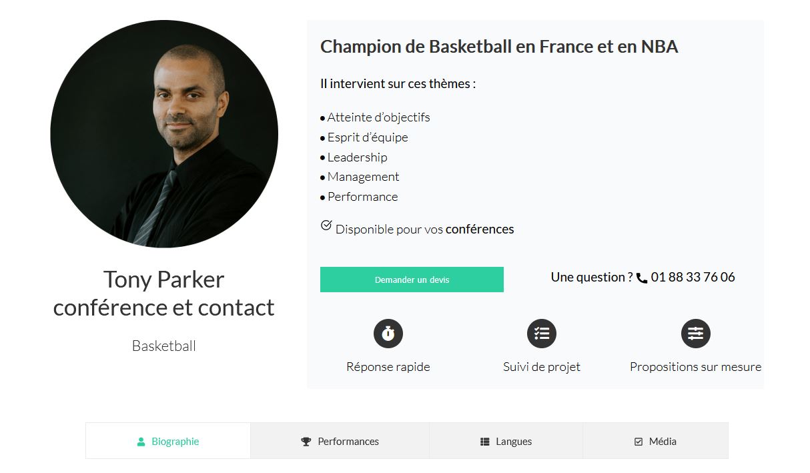Select the Langues tab
This screenshot has width=810, height=473.
(x=513, y=442)
